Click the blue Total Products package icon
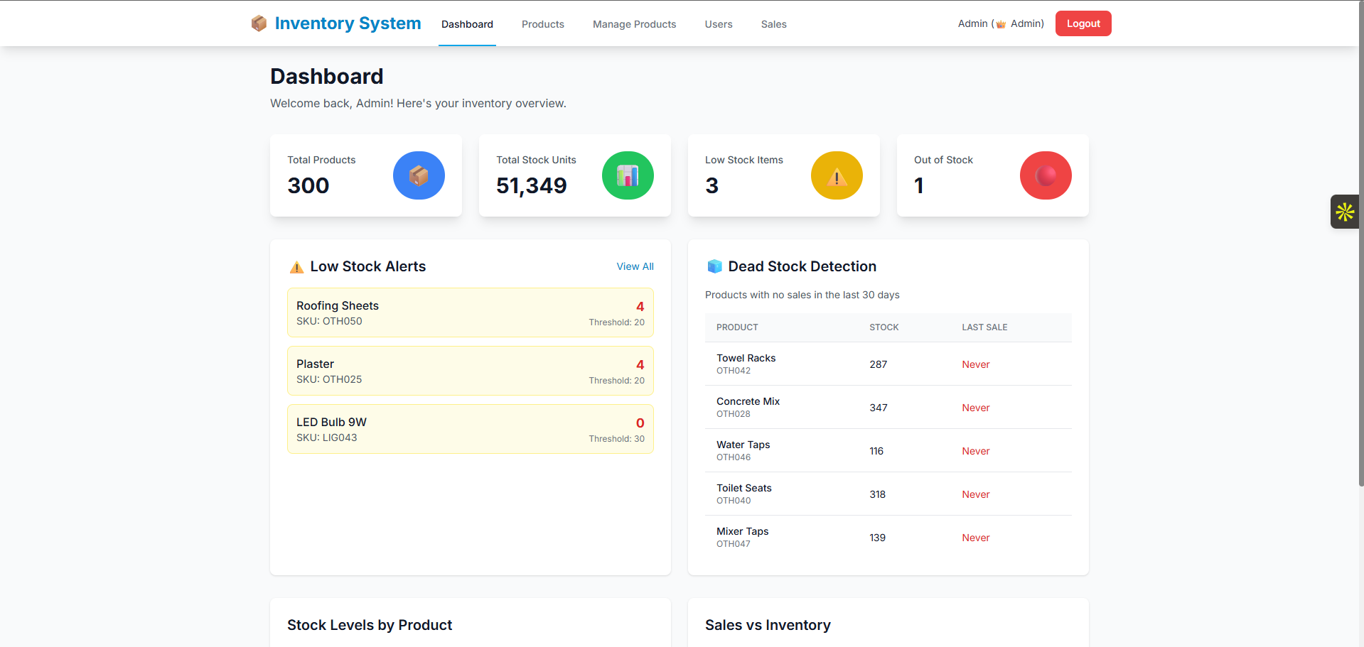Screen dimensions: 1364x647 [x=419, y=175]
